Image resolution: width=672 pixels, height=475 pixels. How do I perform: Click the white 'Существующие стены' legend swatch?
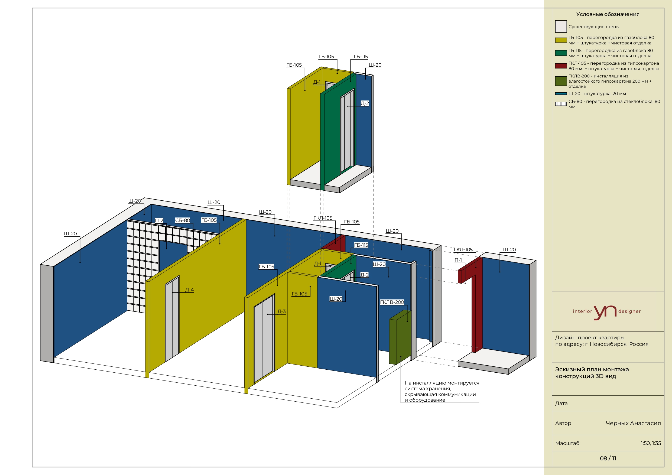(x=561, y=27)
